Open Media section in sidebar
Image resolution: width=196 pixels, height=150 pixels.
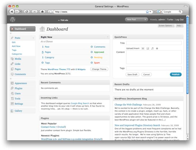pos(18,59)
